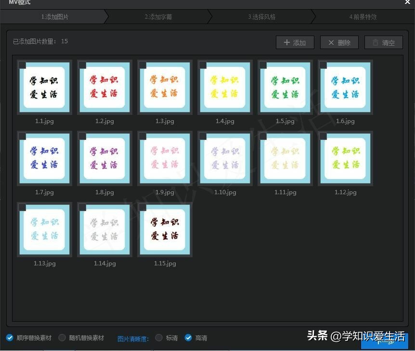The width and height of the screenshot is (415, 351).
Task: Switch to the 2.添加字幕 subtitle step
Action: point(159,16)
